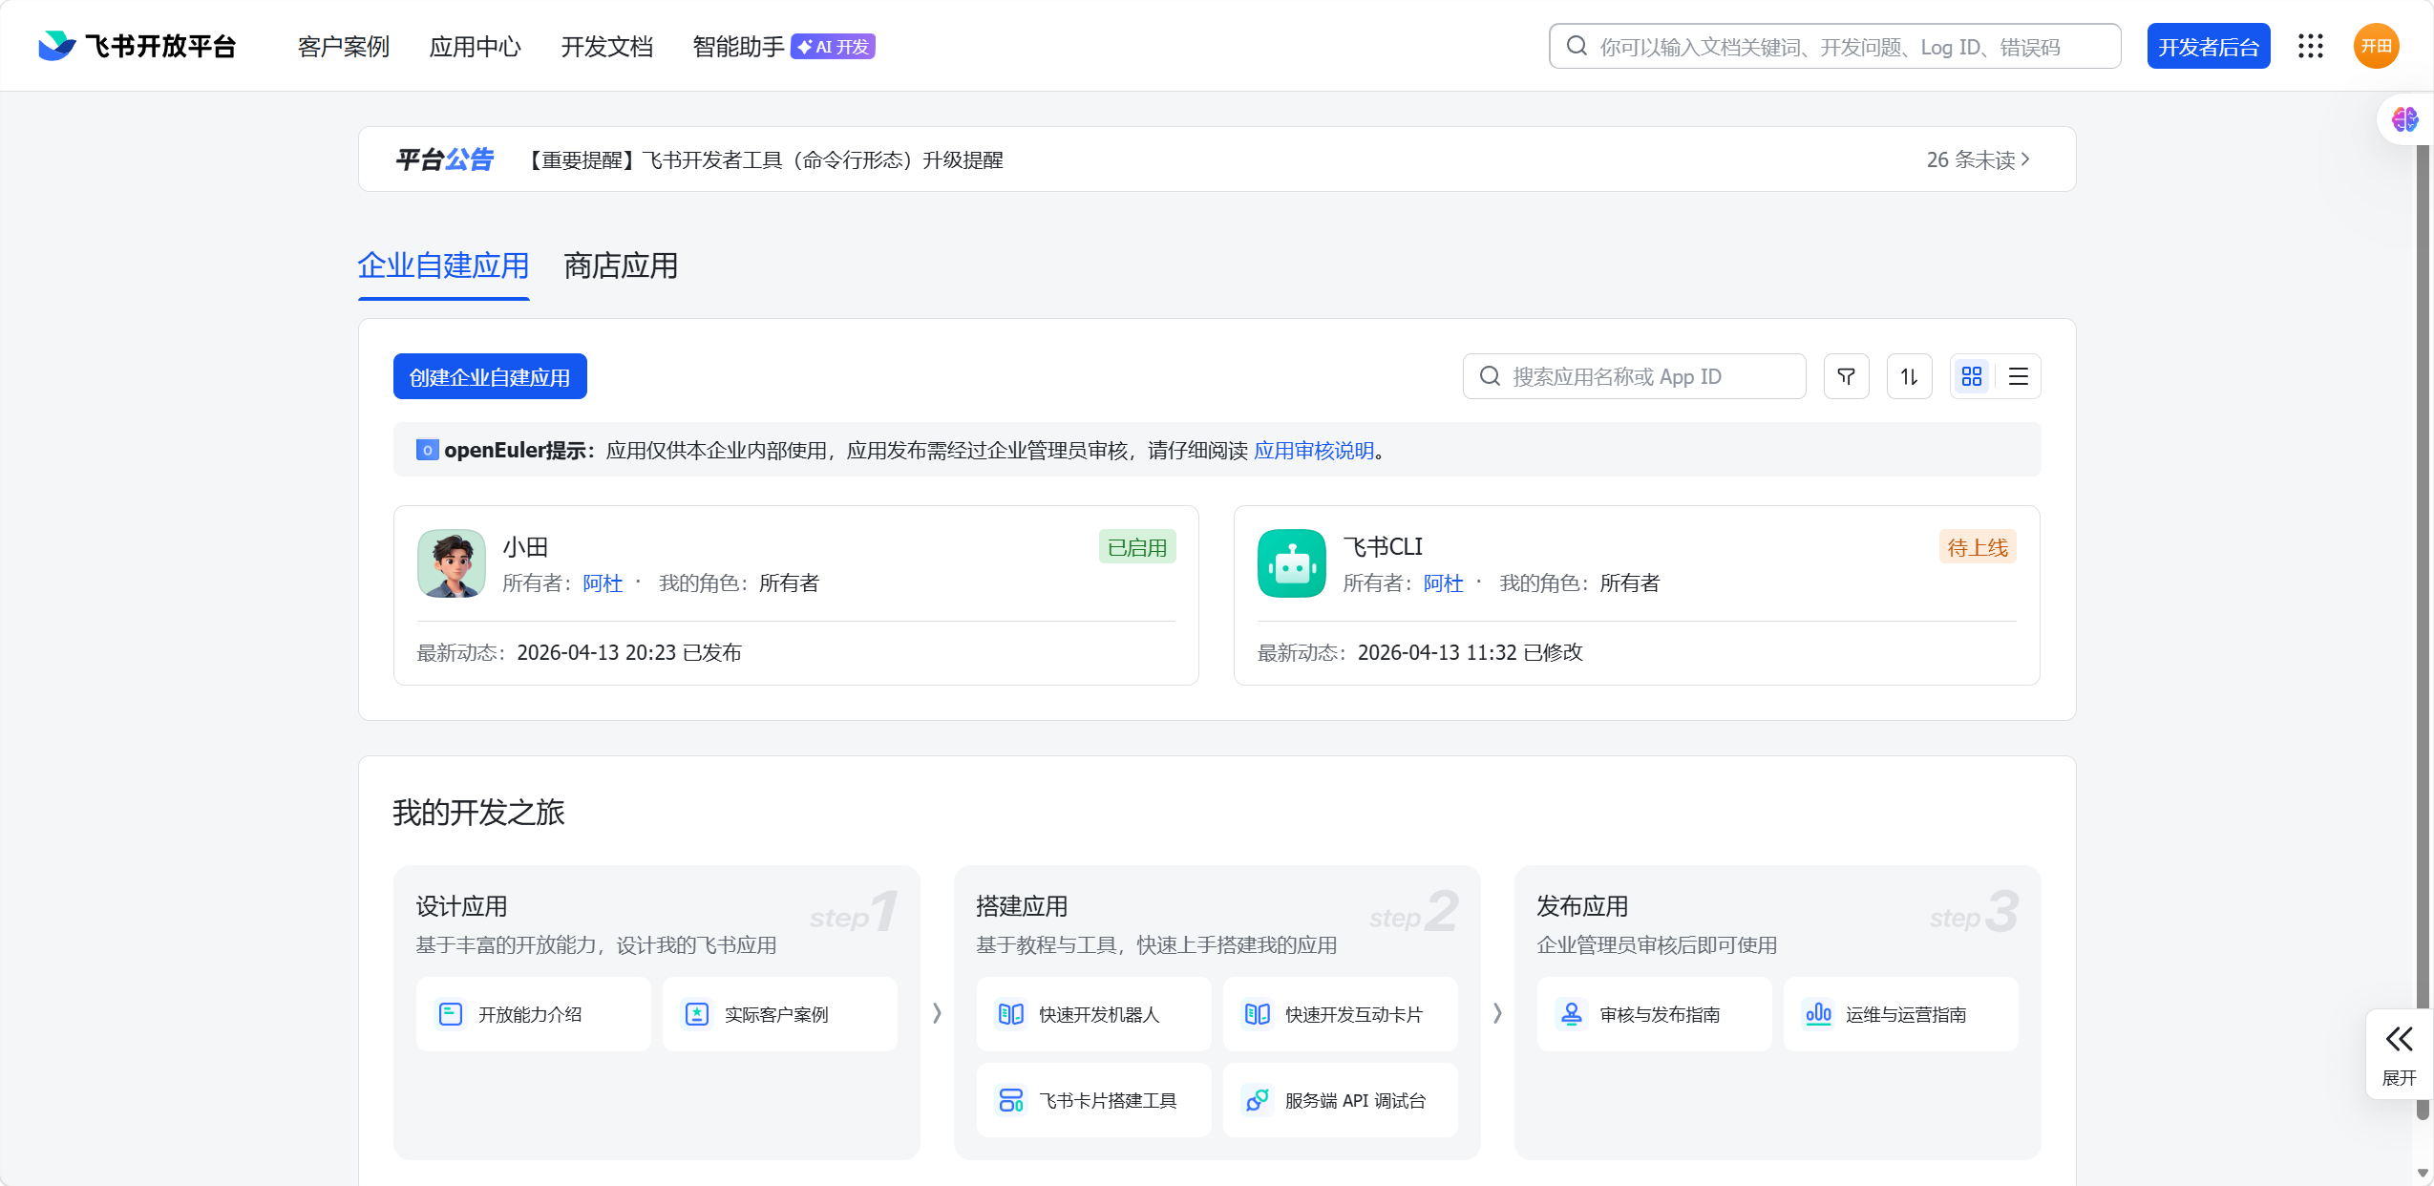Open the 飞书开发者工具 upgrade announcement
The image size is (2434, 1186).
tap(763, 159)
